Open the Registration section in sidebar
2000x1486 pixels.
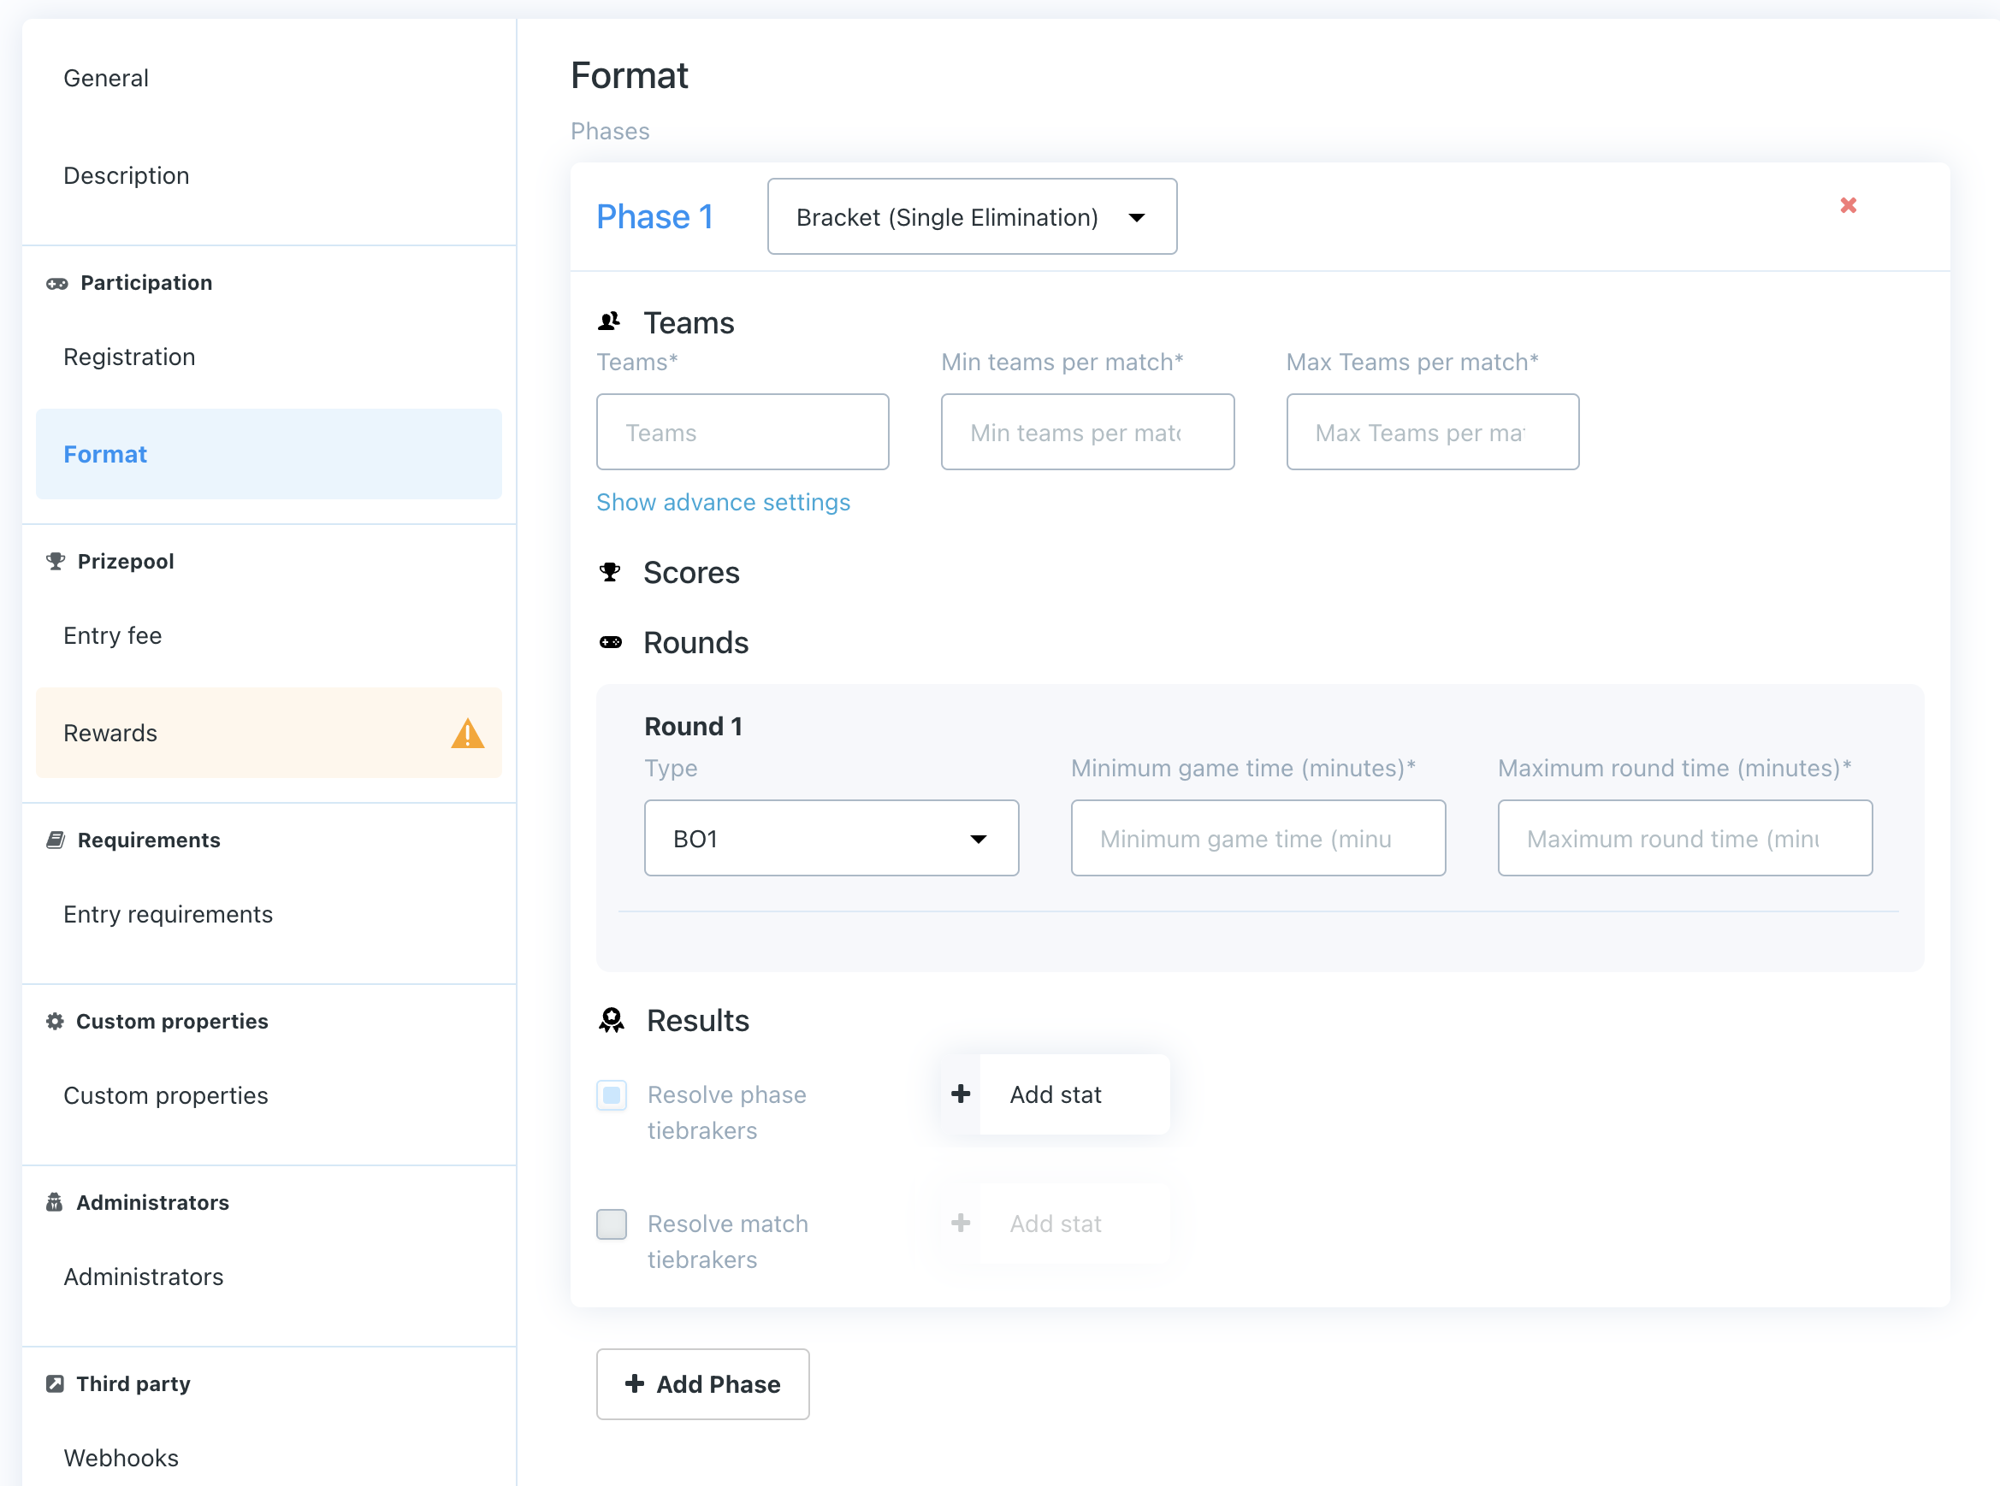(x=130, y=357)
